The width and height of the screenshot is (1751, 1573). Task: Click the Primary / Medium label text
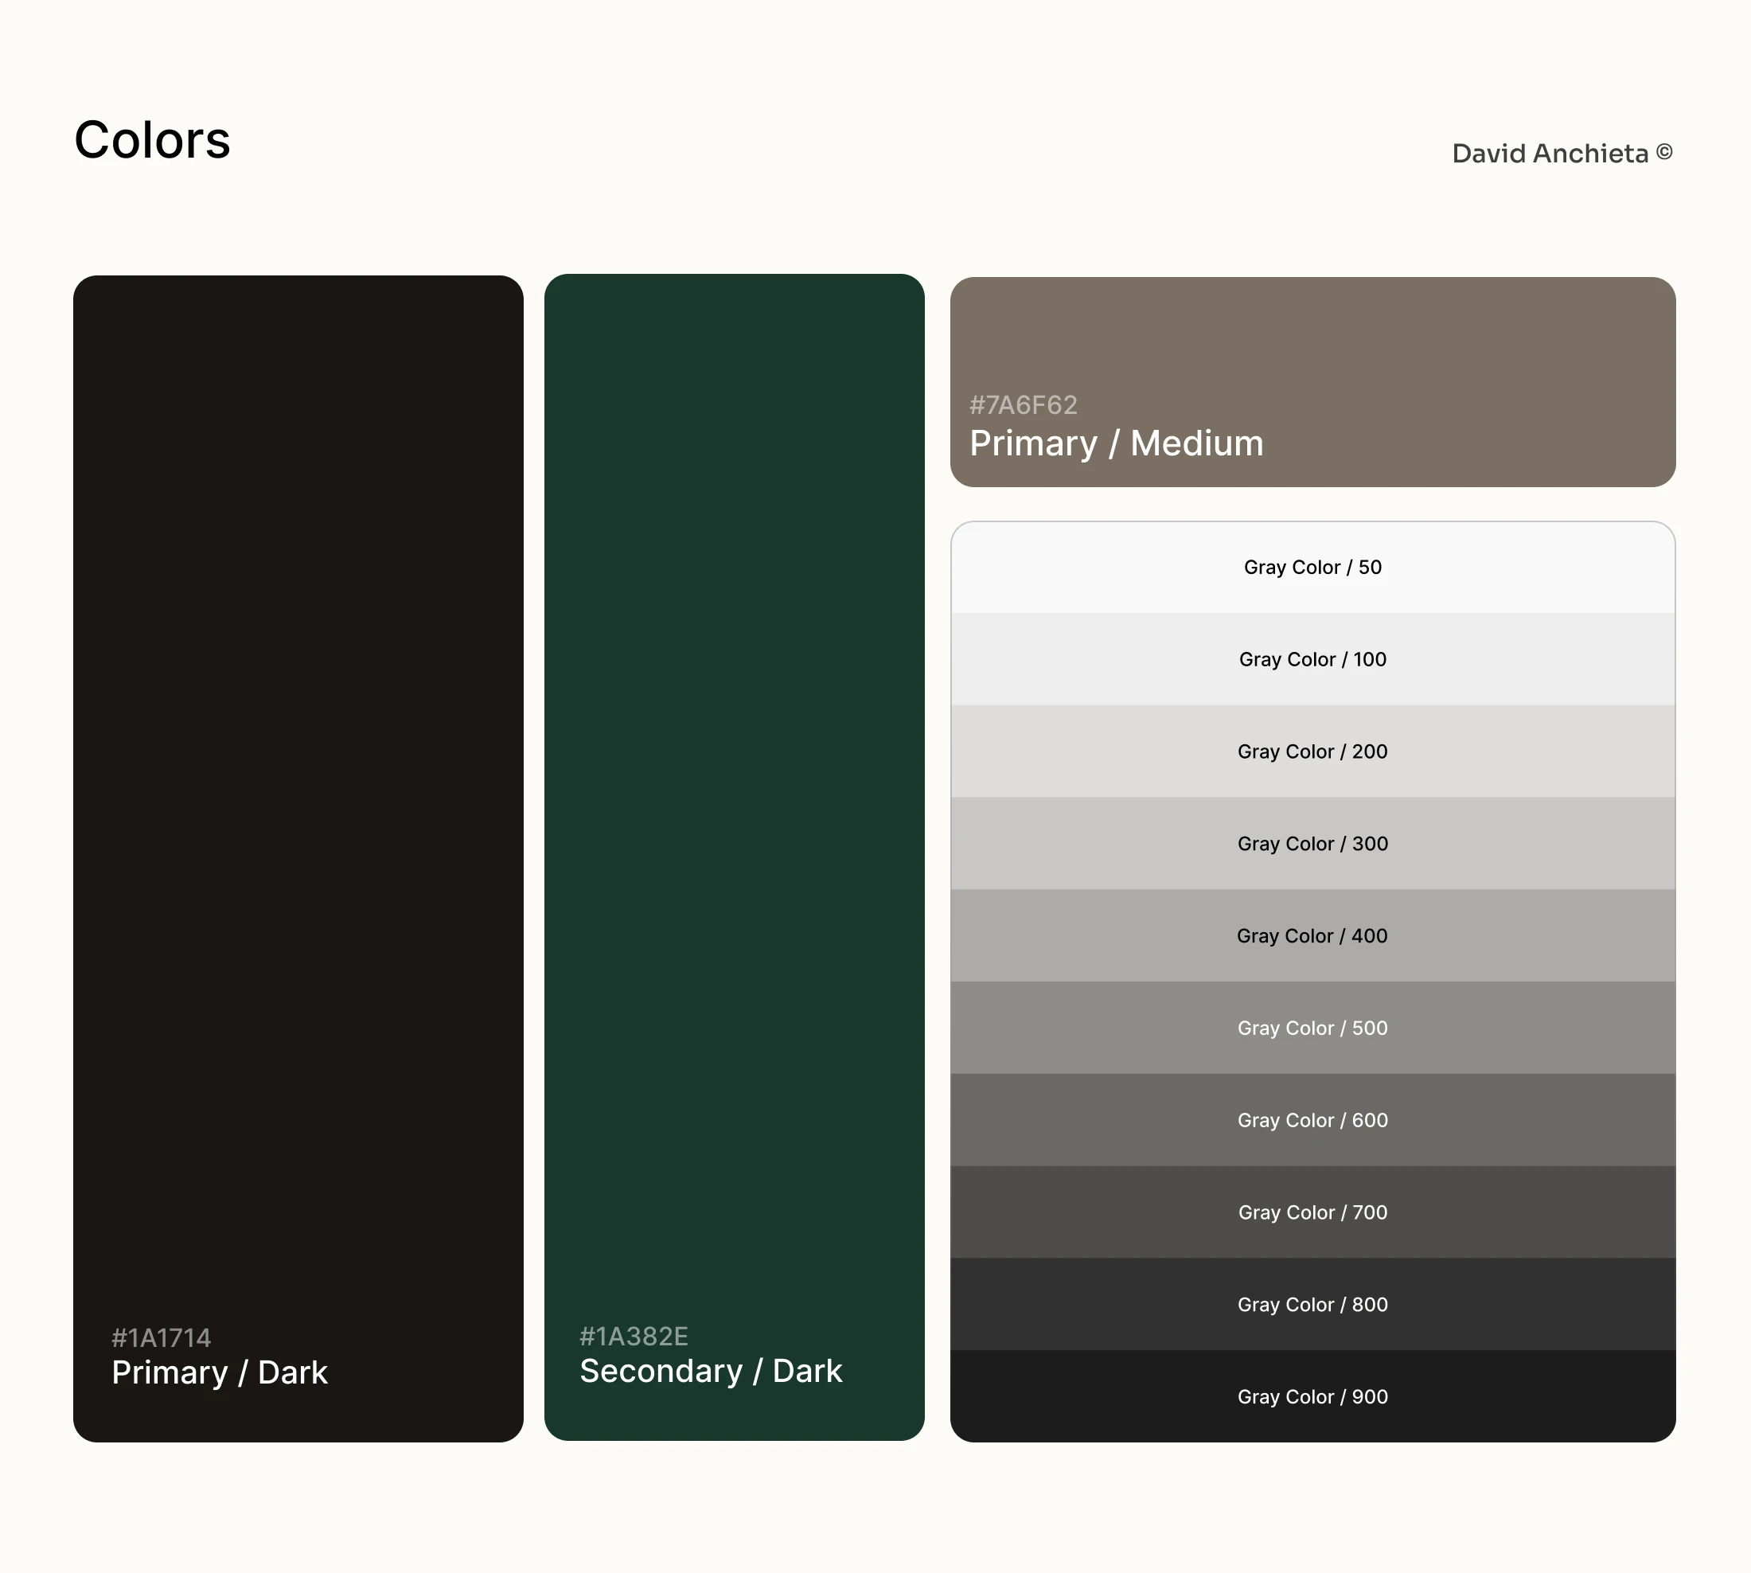pyautogui.click(x=1117, y=443)
